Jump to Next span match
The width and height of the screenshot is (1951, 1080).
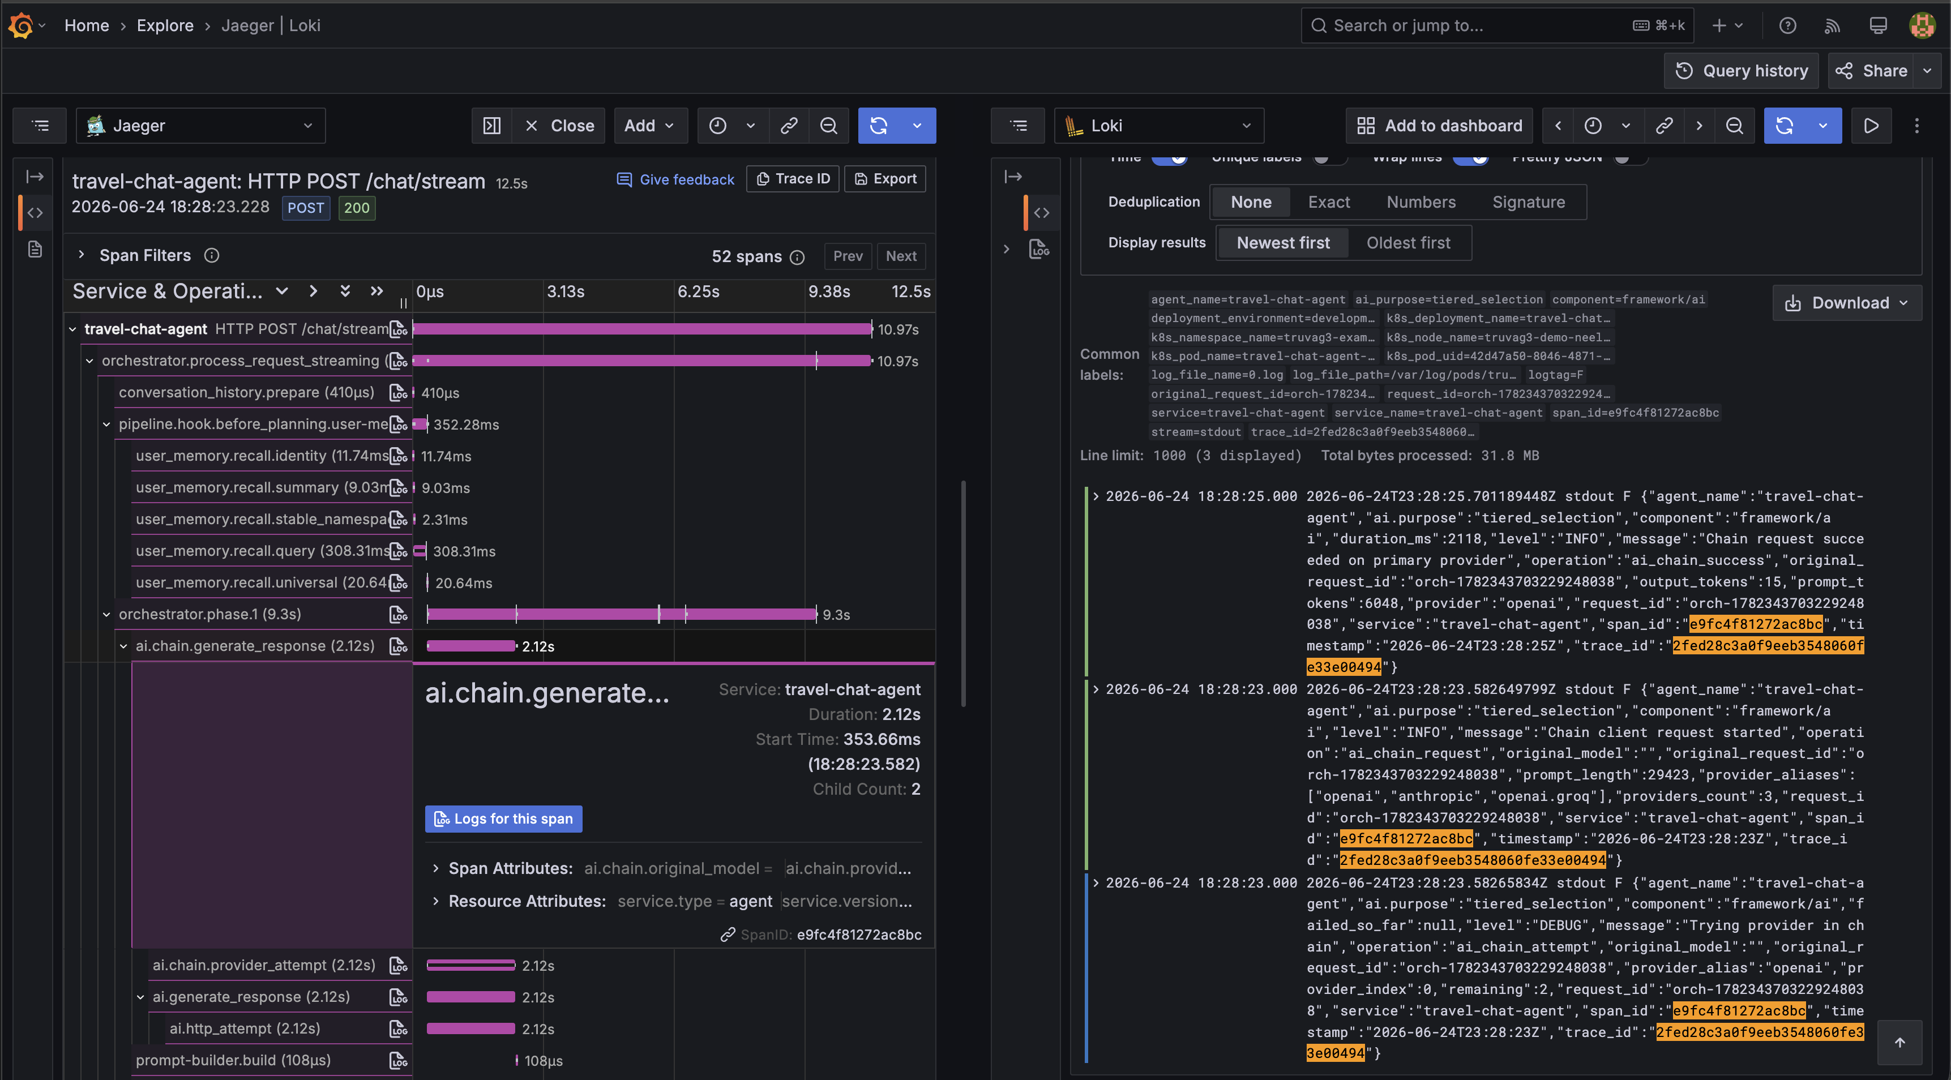tap(901, 256)
